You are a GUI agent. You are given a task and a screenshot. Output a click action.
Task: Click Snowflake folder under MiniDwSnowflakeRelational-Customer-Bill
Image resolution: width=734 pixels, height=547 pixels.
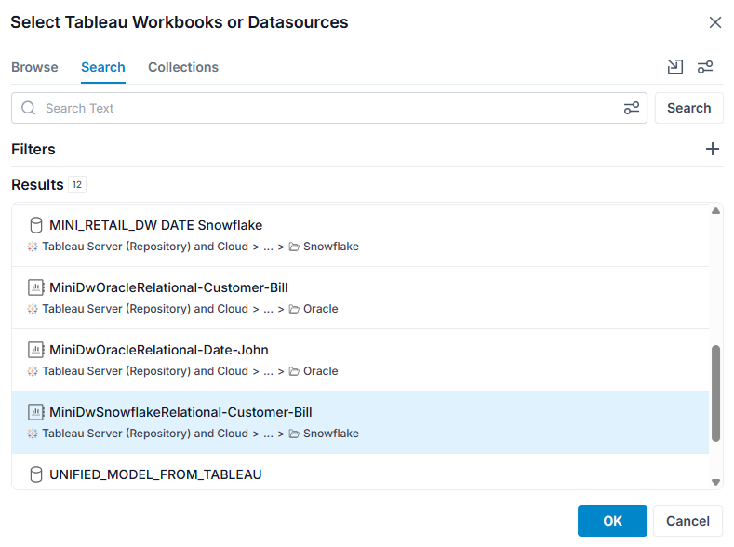tap(324, 433)
